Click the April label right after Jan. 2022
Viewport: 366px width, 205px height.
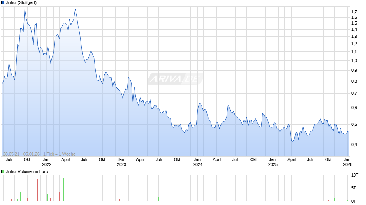pos(65,160)
